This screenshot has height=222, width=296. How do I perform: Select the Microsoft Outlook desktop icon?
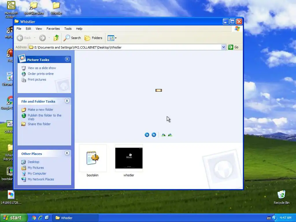[x=11, y=10]
